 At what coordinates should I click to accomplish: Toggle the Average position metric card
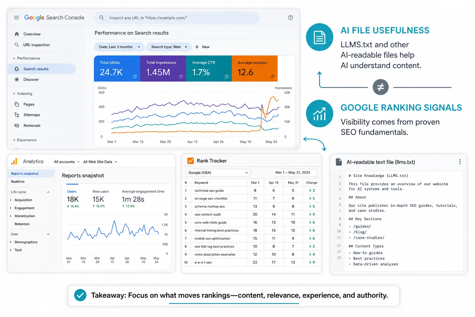[255, 68]
